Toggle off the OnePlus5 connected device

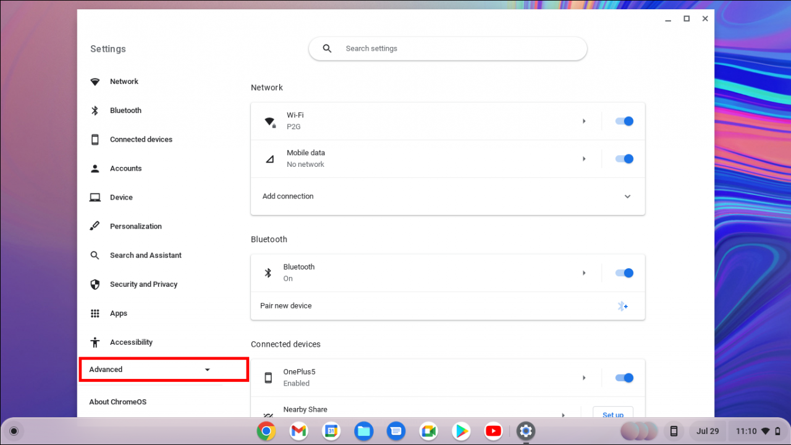point(624,378)
